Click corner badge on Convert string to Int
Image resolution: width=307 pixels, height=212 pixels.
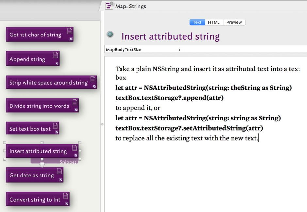[67, 204]
